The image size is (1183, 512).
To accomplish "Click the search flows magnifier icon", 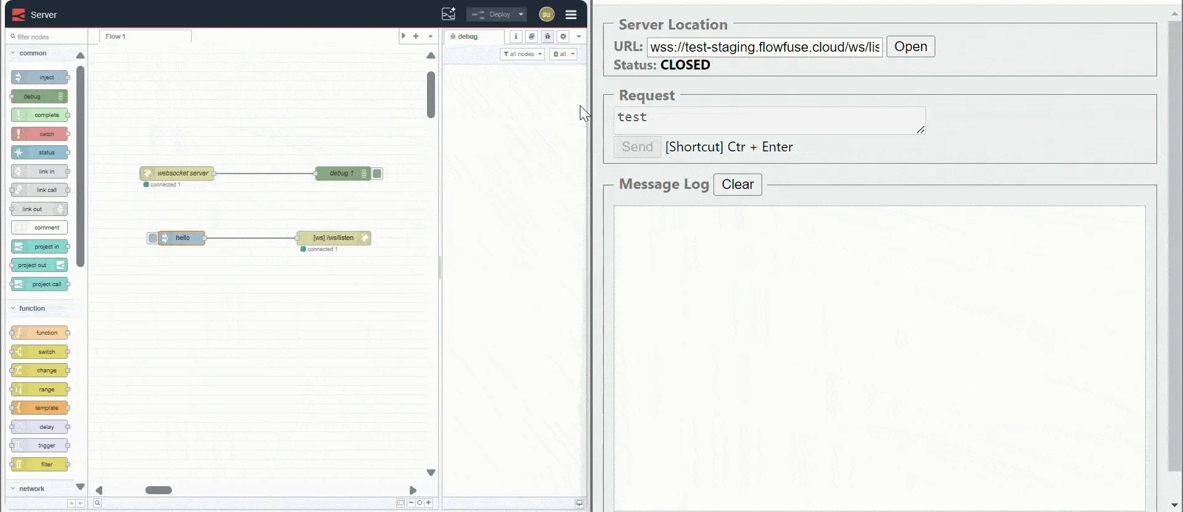I will click(x=97, y=503).
